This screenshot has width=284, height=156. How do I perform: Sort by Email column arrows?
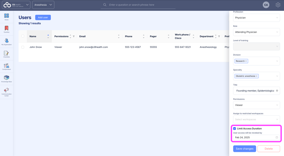click(118, 36)
